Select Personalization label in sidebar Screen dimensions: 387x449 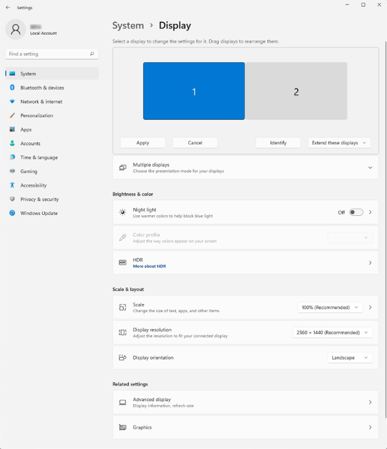coord(37,115)
